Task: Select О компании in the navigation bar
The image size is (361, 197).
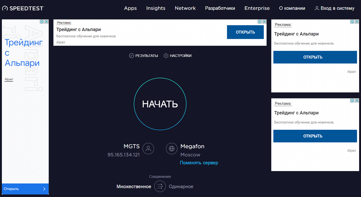Action: click(292, 8)
